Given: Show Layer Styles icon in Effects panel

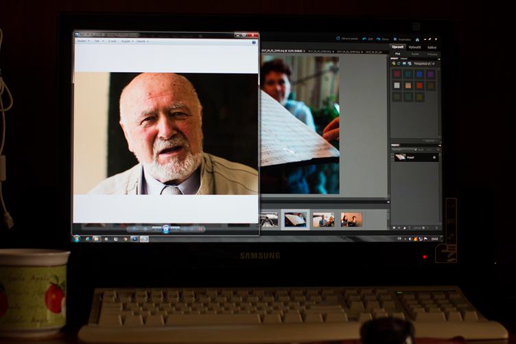Looking at the screenshot, I should click(x=399, y=64).
